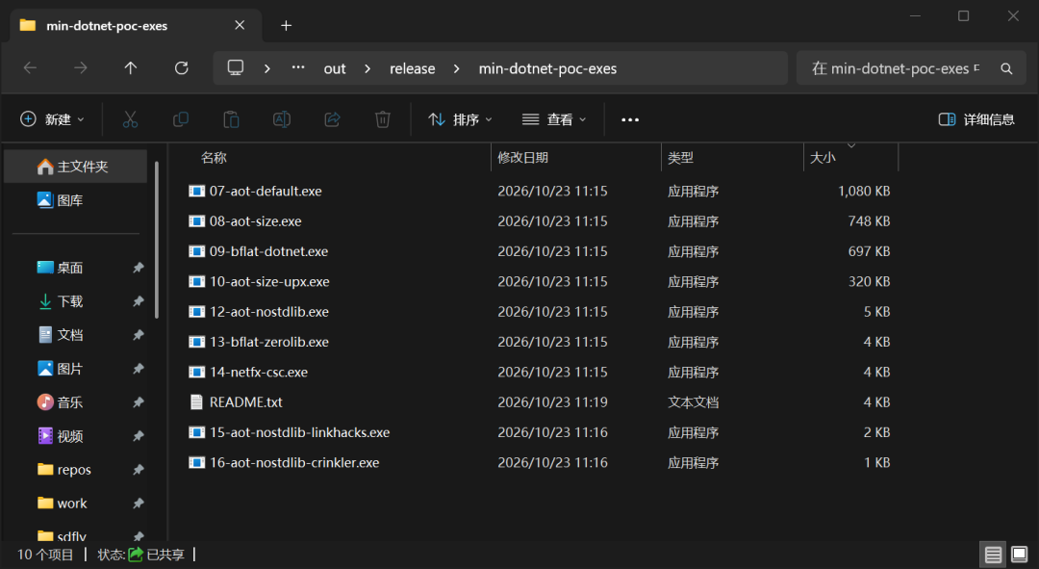Open 主文件夹 in sidebar

pos(76,166)
